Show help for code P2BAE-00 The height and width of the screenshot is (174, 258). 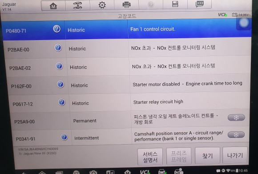[58, 48]
